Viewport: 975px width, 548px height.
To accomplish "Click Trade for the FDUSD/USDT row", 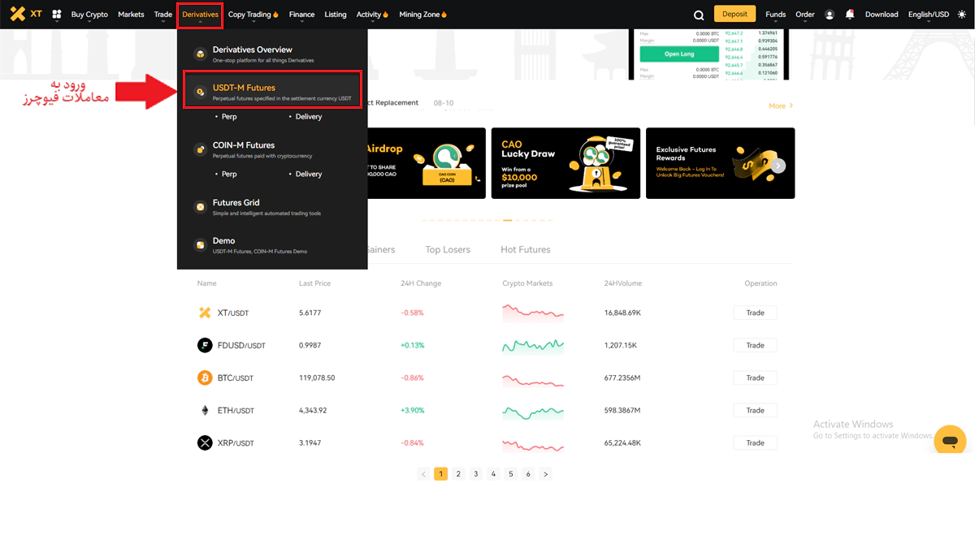I will (x=756, y=345).
